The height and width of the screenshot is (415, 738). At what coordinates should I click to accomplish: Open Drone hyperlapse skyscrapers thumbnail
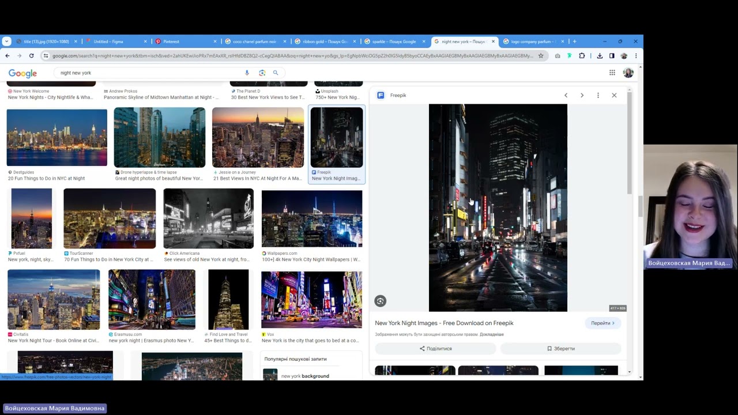[x=160, y=137]
